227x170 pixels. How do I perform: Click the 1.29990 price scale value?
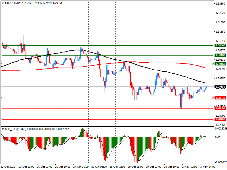pos(220,69)
